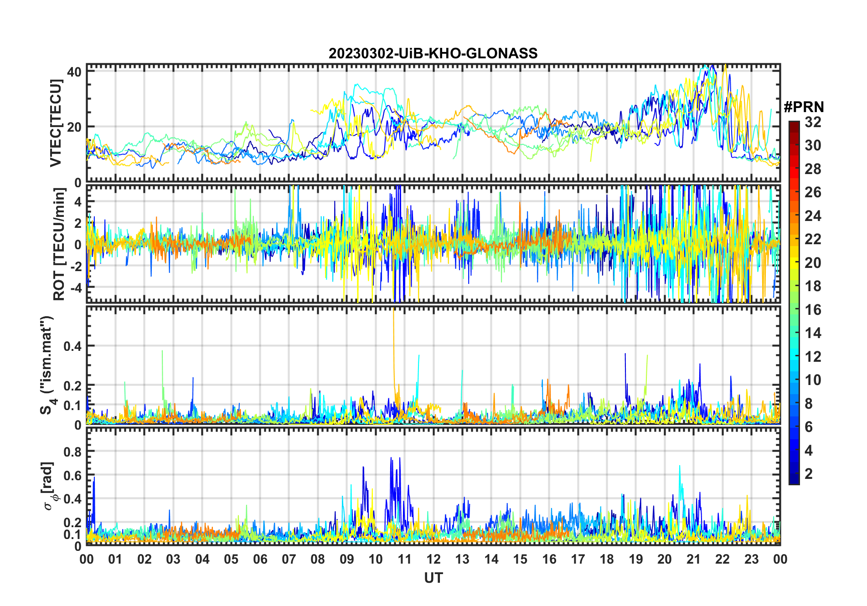The image size is (867, 606).
Task: Select the VTEC[TECU] y-axis label
Action: click(56, 123)
